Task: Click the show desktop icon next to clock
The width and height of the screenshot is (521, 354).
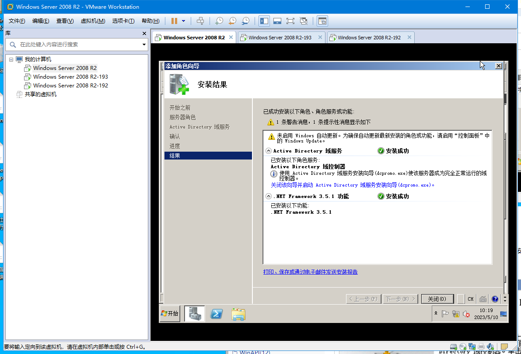Action: pyautogui.click(x=504, y=314)
